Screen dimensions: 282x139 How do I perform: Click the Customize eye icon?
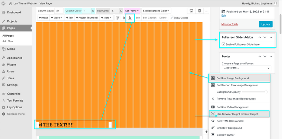pos(4,94)
